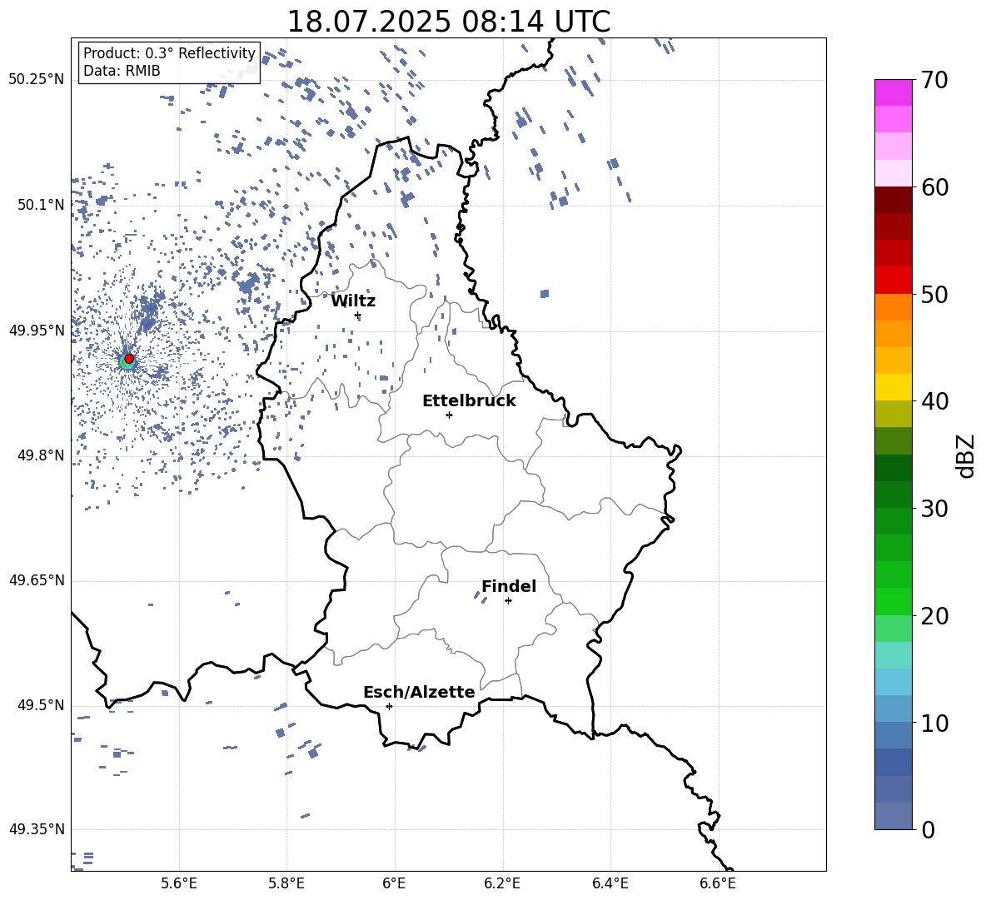This screenshot has width=986, height=900.
Task: Click the 50 tick on colorbar
Action: click(934, 294)
